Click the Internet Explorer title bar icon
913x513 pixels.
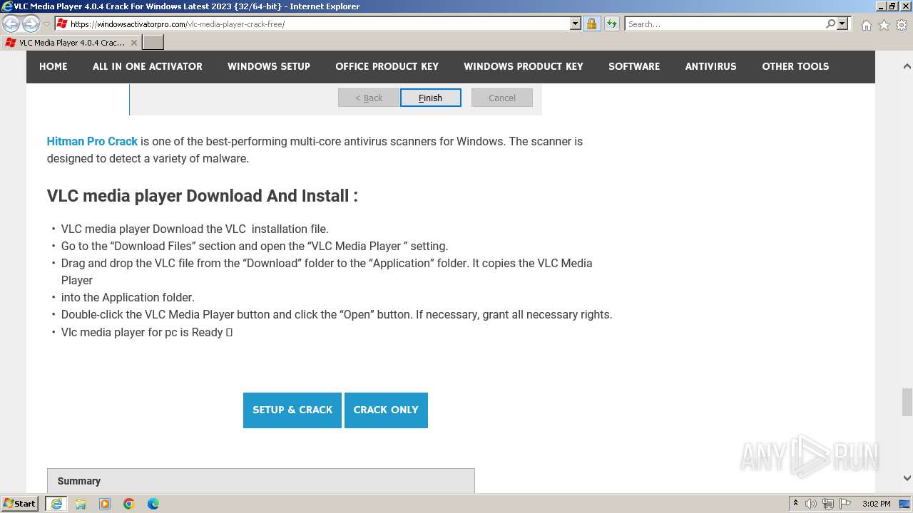pyautogui.click(x=7, y=6)
